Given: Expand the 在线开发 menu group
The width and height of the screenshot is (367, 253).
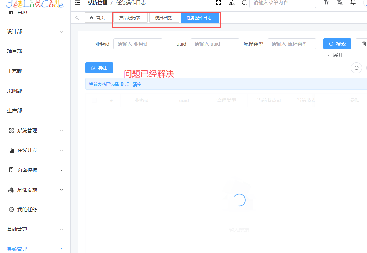Looking at the screenshot, I should (35, 150).
